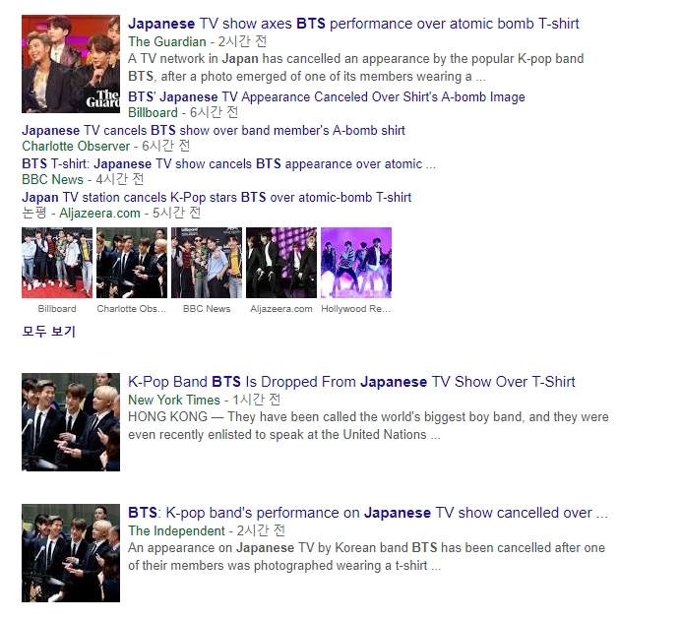Open Charlotte Observer article on A-bomb shirt

(x=214, y=130)
